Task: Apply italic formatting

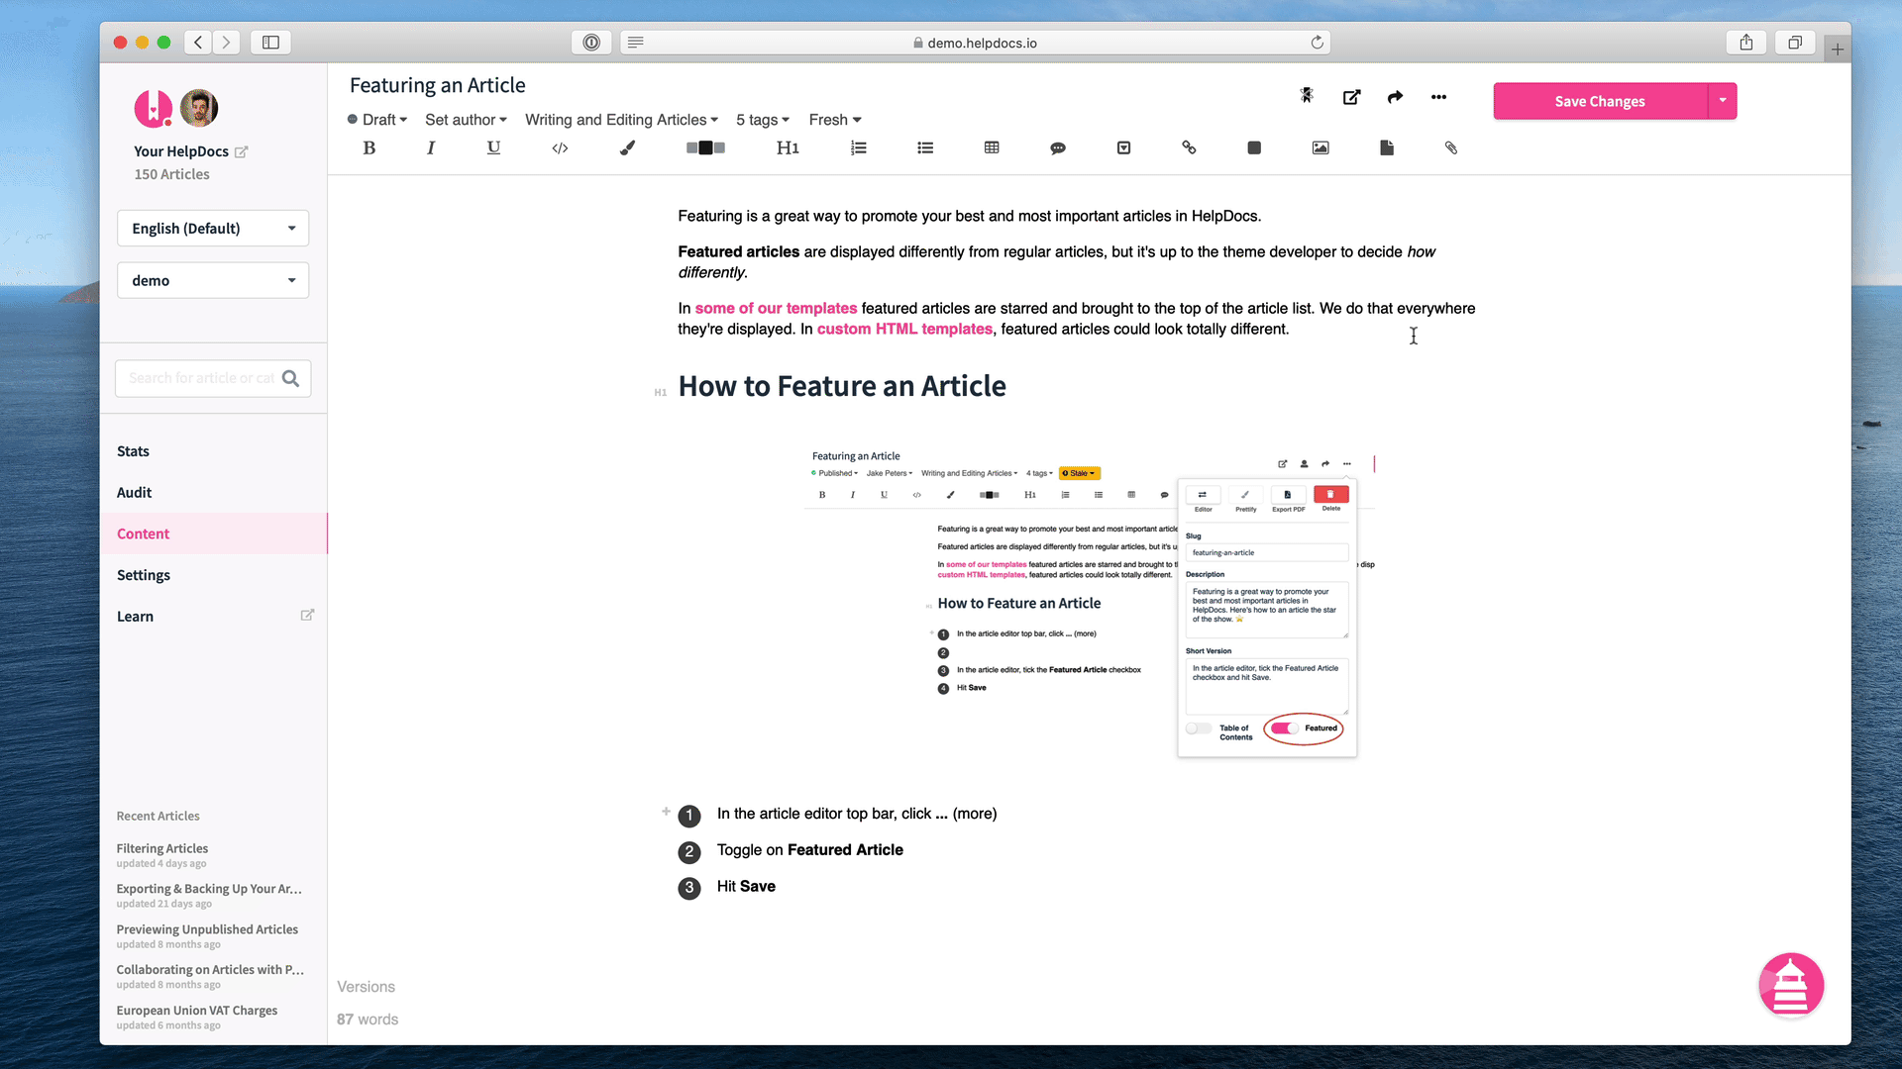Action: pos(431,147)
